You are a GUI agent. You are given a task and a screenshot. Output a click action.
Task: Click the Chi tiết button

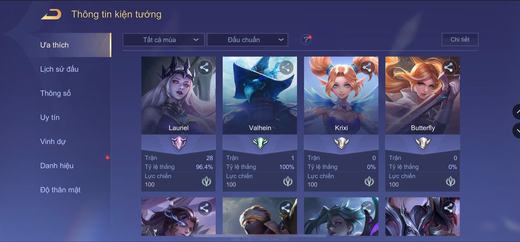tap(460, 39)
